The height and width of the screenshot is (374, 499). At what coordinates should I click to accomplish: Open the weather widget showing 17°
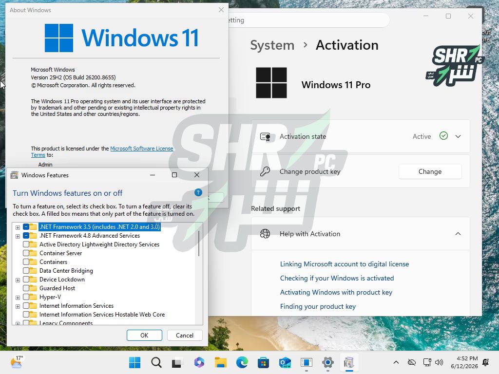[x=17, y=362]
